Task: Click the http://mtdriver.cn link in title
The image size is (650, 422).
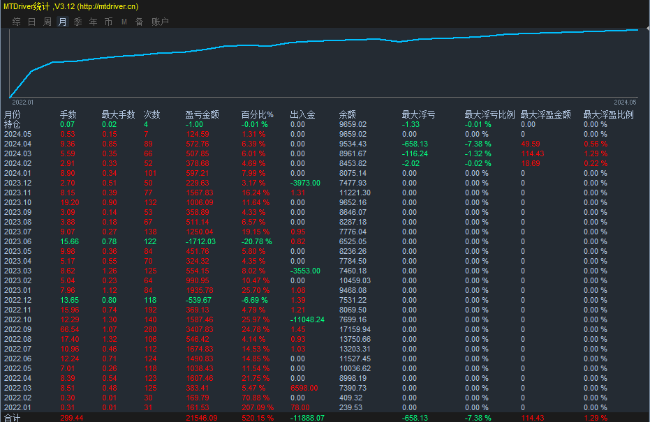Action: pyautogui.click(x=108, y=6)
